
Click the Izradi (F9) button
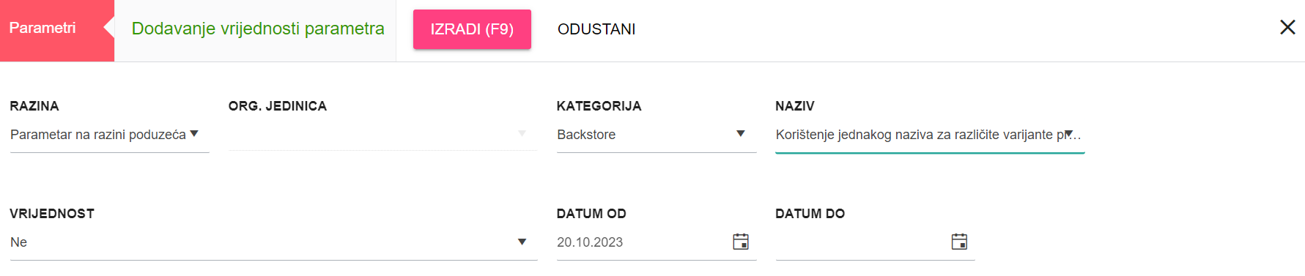472,29
